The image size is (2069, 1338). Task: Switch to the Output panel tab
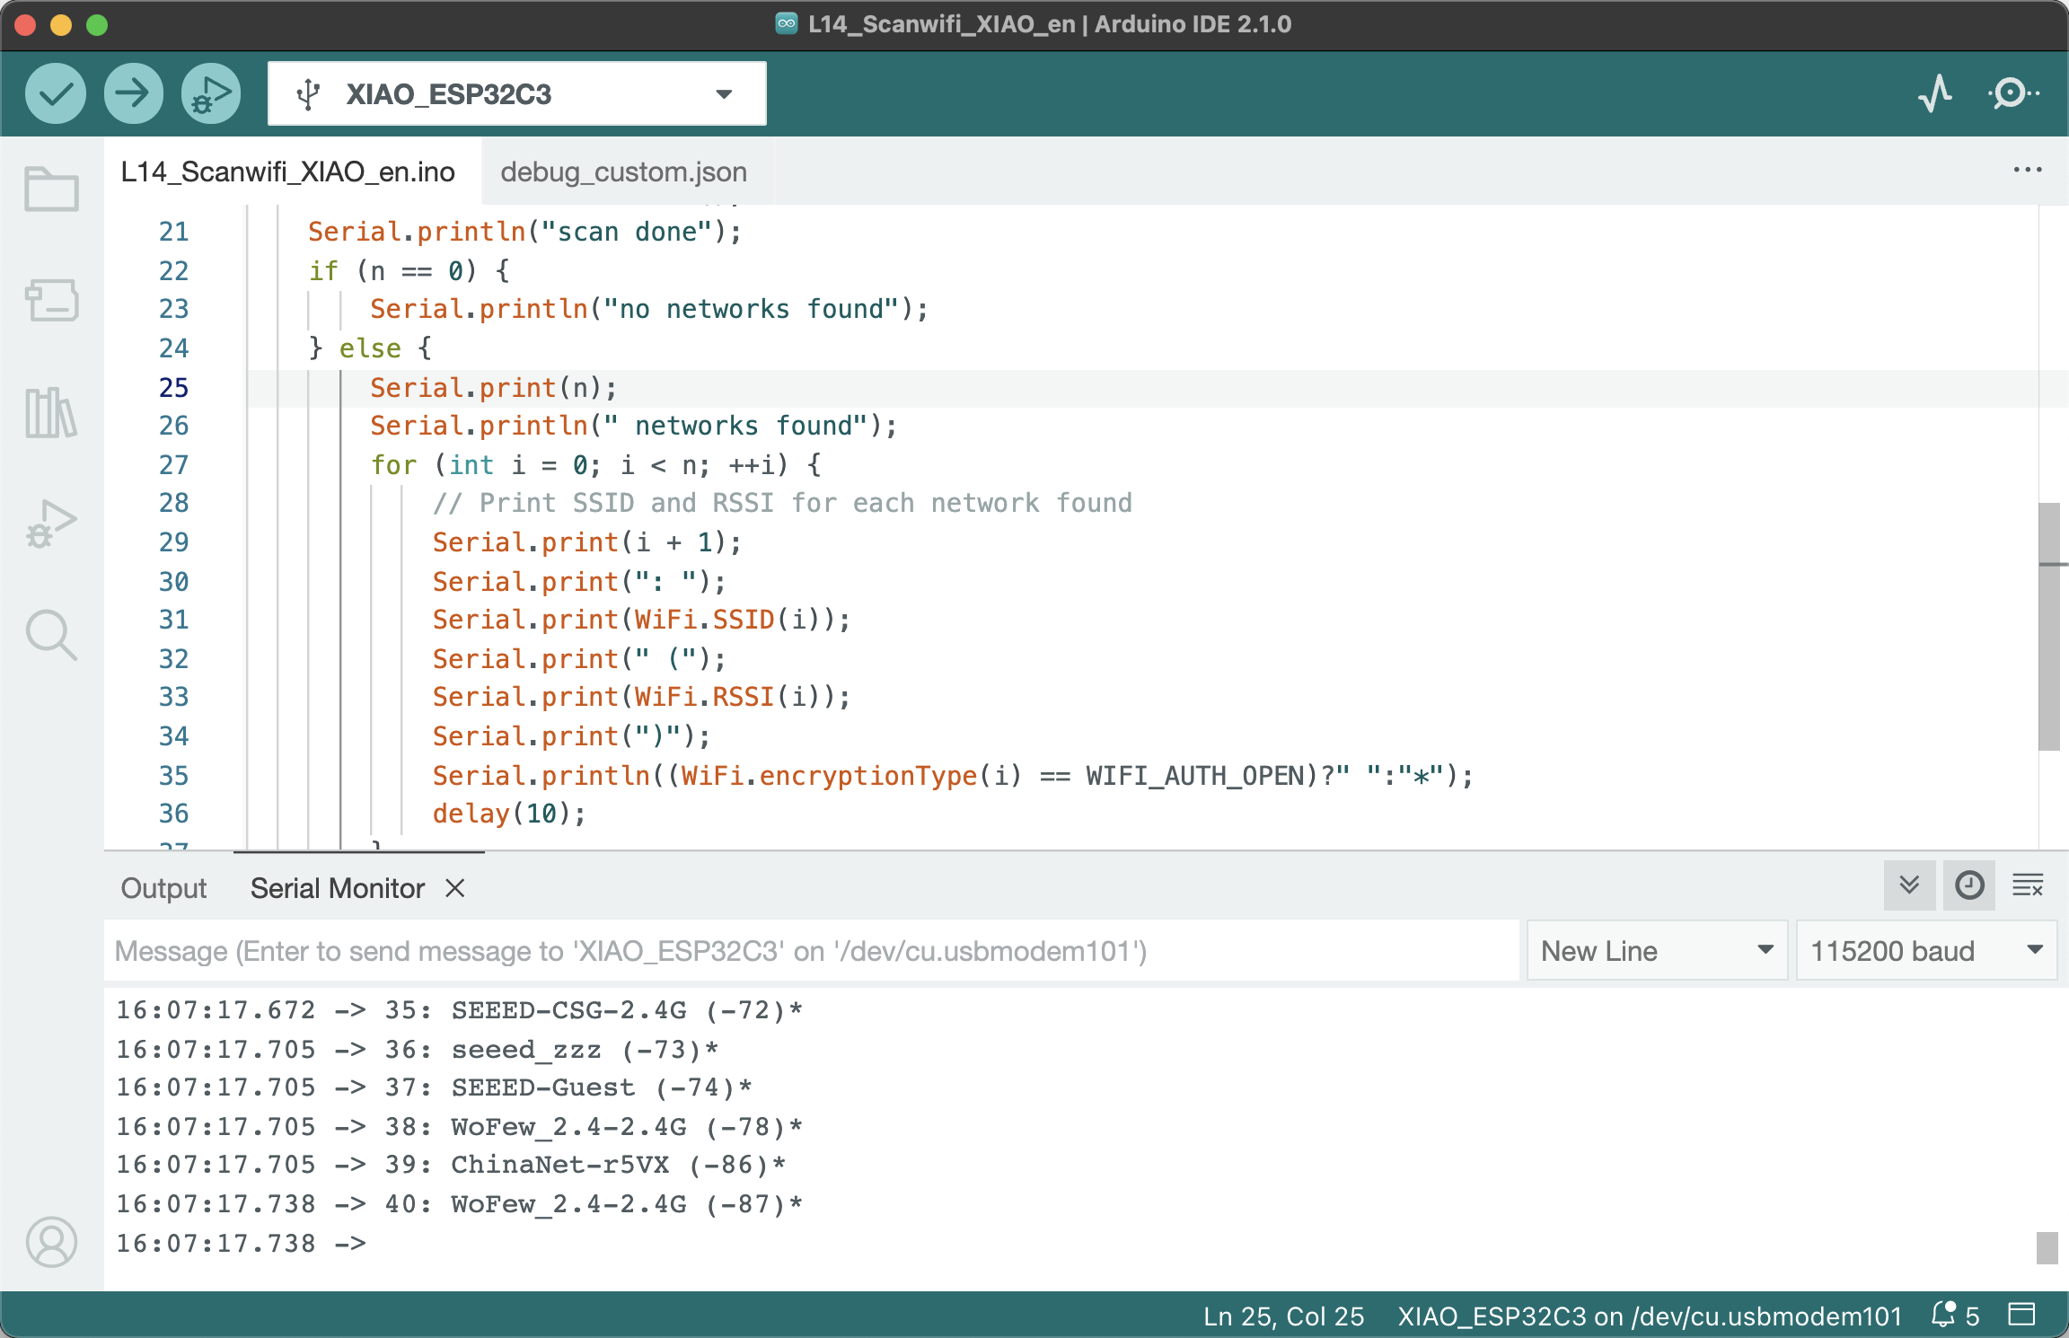click(163, 888)
